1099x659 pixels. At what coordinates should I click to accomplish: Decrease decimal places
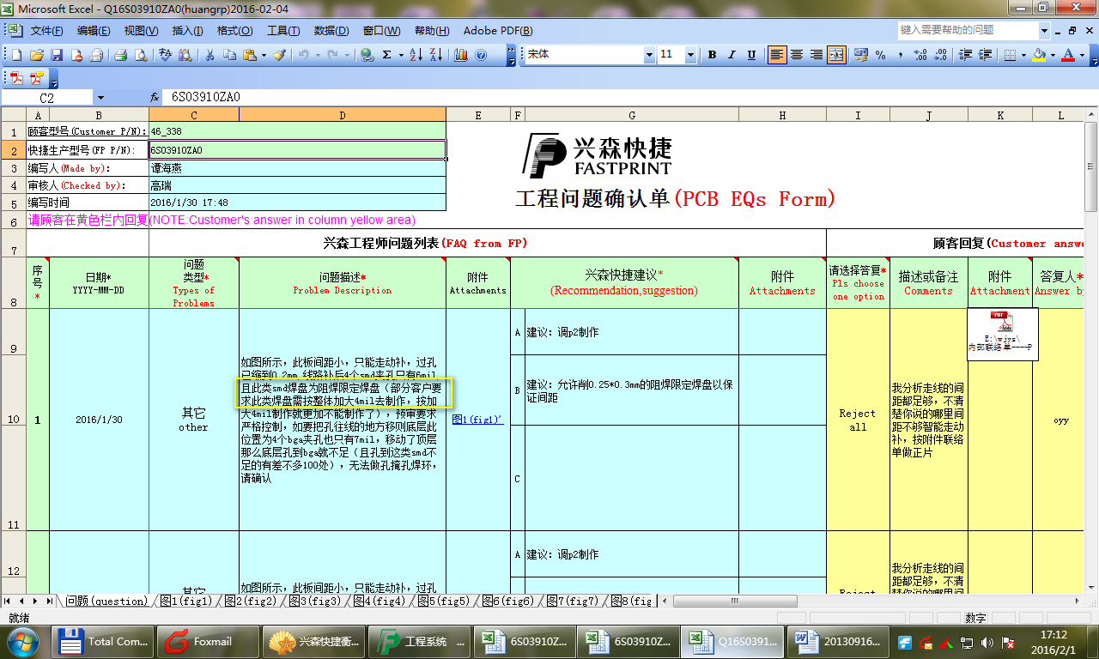pos(940,55)
